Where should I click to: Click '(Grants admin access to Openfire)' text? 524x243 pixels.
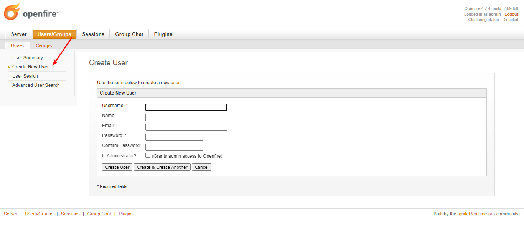click(x=187, y=156)
